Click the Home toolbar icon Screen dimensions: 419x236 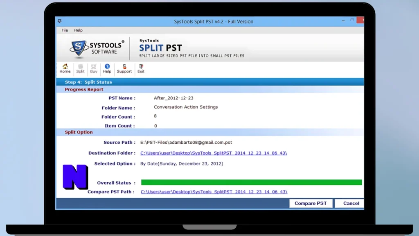(x=65, y=68)
